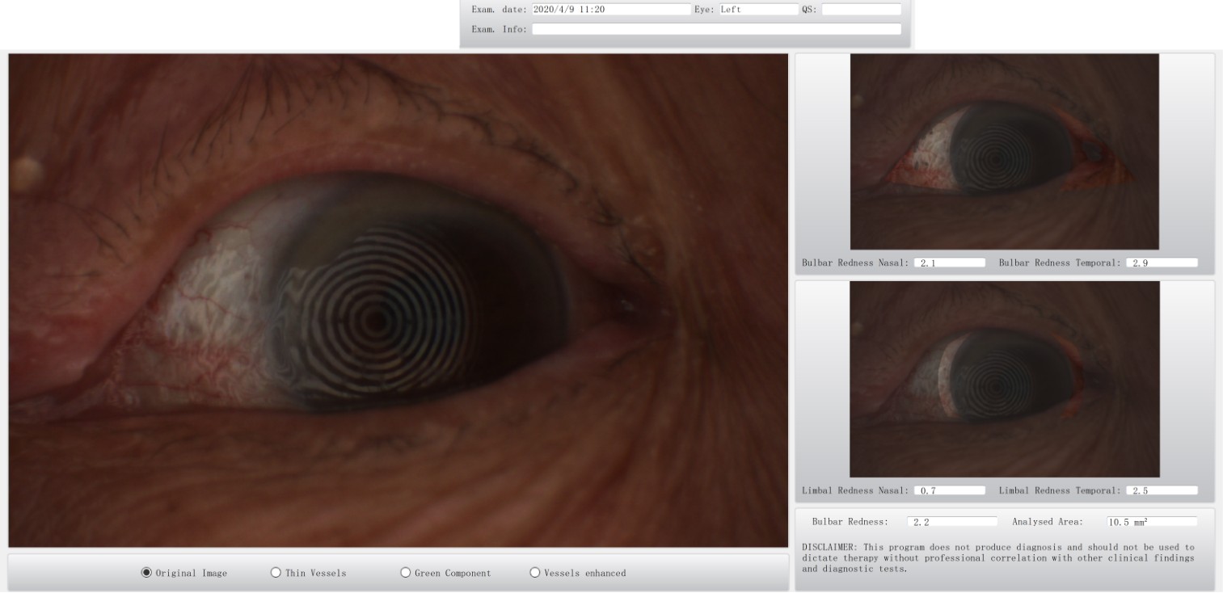The height and width of the screenshot is (593, 1223).
Task: Select the Thin Vessels view option
Action: [x=276, y=573]
